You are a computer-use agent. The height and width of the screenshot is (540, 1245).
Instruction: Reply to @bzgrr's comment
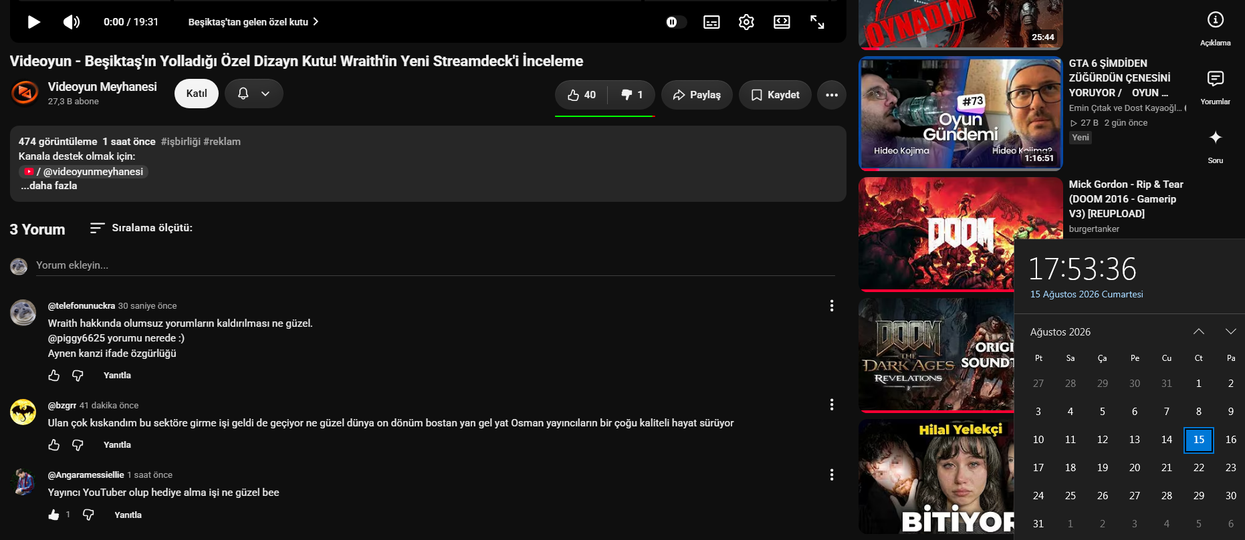tap(117, 445)
